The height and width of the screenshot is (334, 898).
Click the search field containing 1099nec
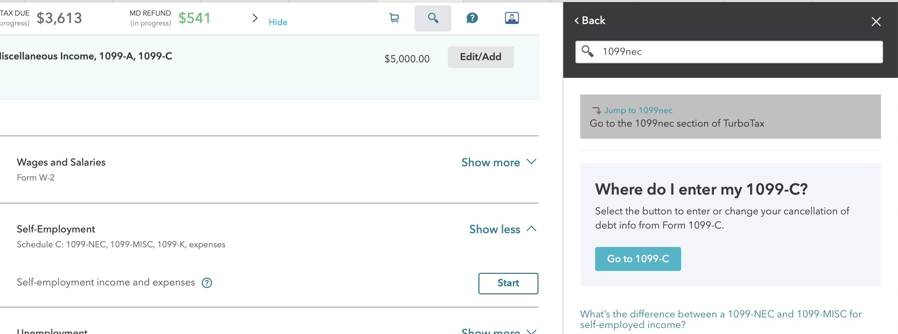[x=736, y=52]
